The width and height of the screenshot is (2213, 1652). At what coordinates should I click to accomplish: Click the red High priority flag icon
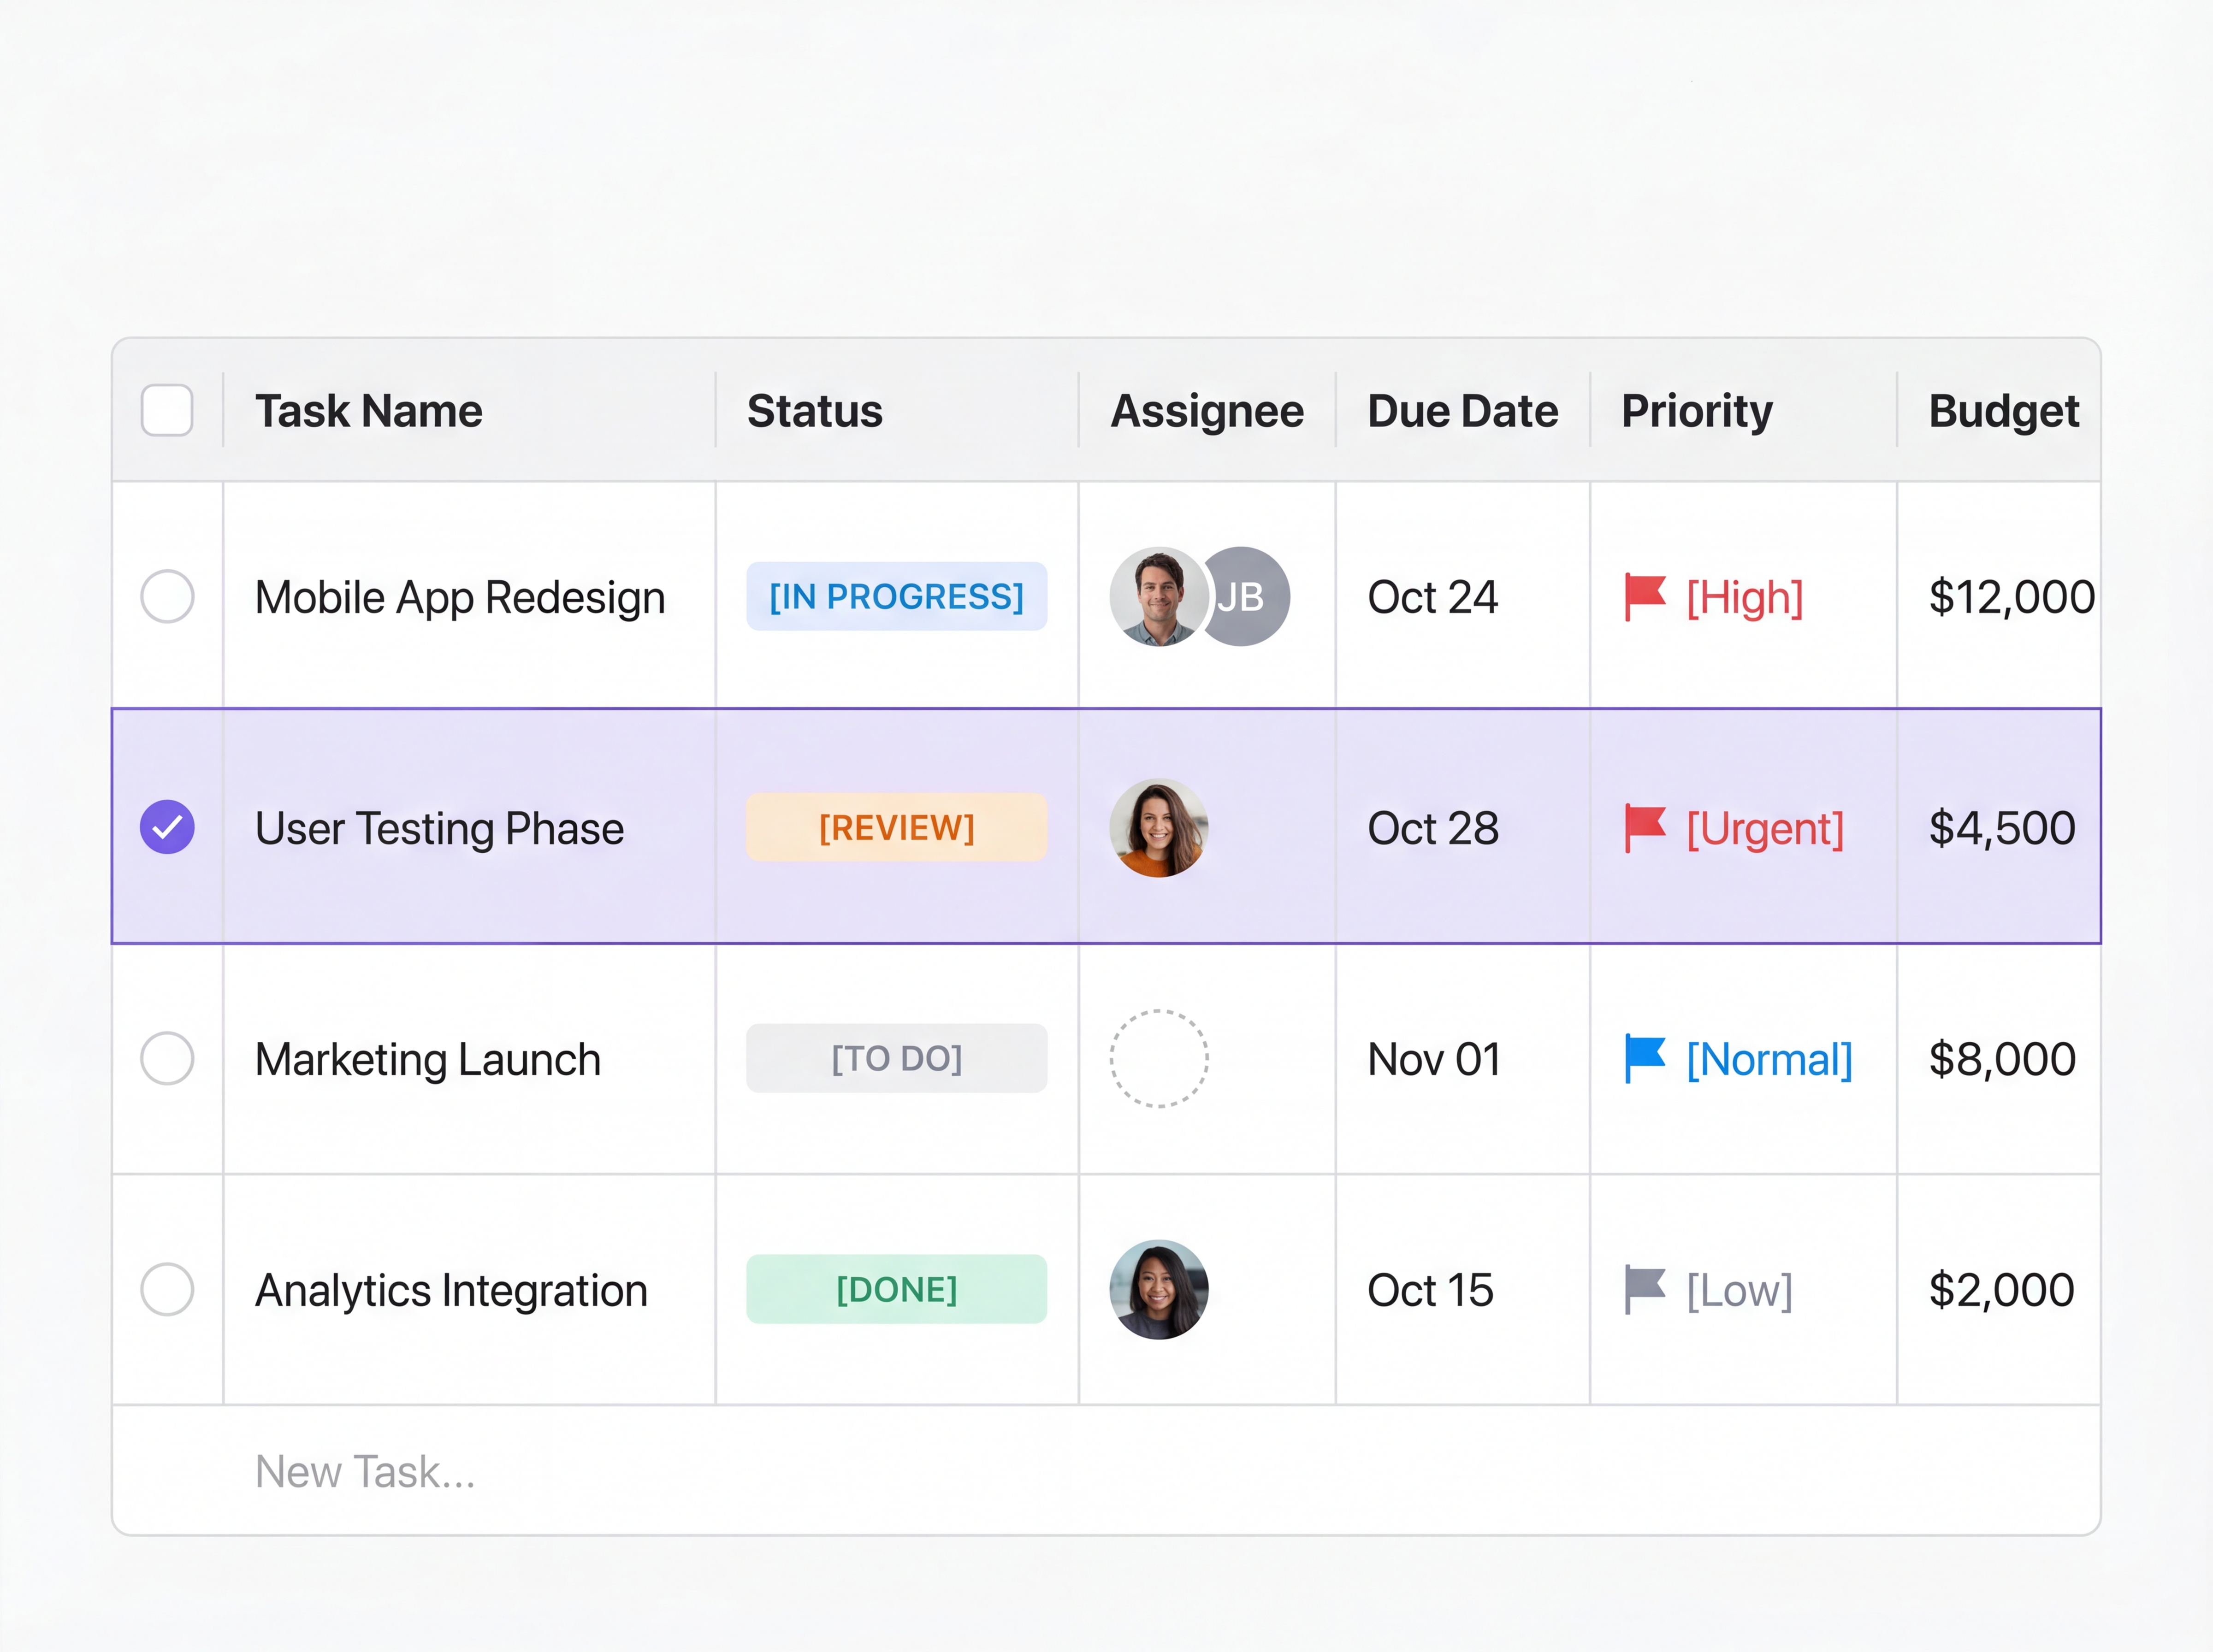point(1644,596)
